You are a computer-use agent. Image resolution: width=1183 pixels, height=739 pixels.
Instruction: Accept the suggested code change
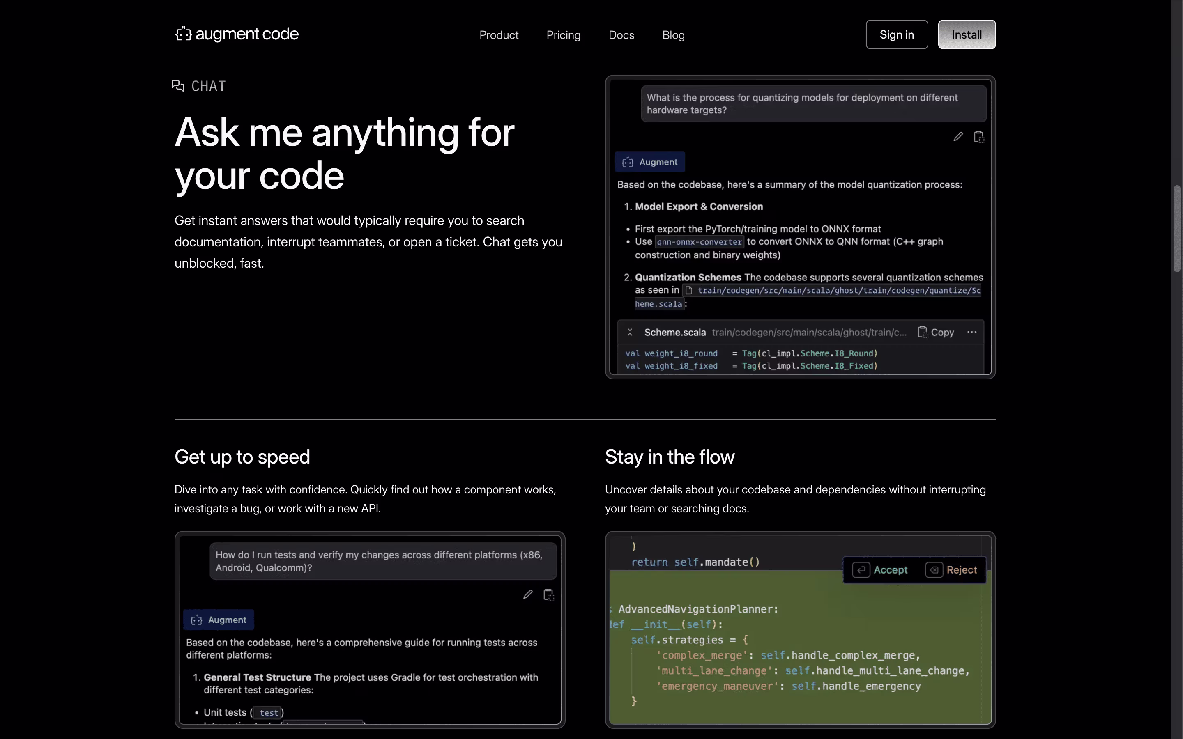[880, 570]
